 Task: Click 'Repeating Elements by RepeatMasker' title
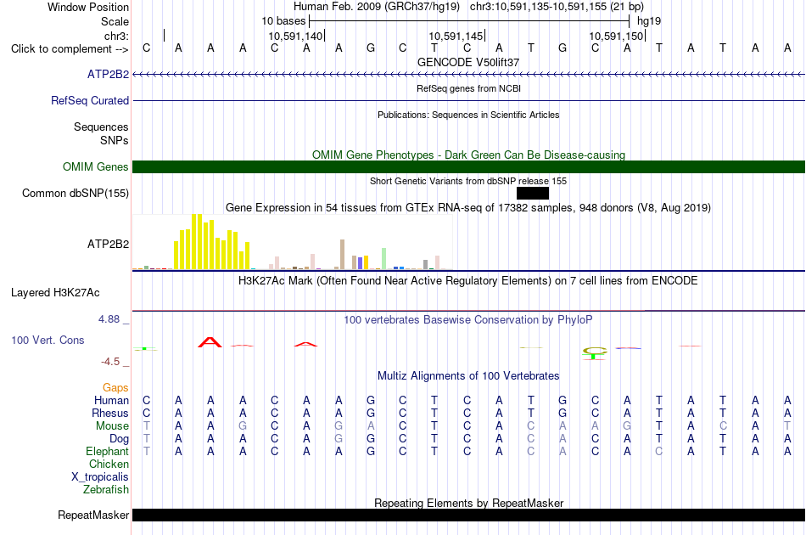(x=468, y=503)
